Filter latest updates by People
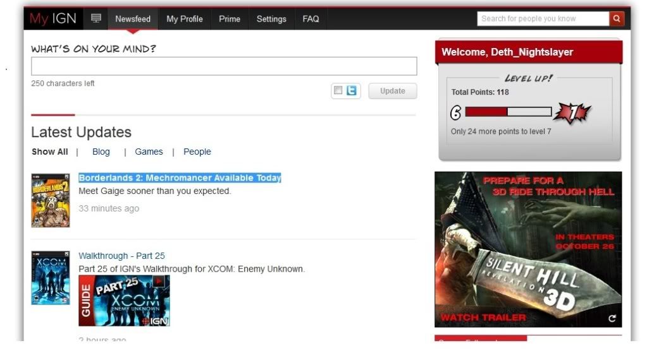This screenshot has width=647, height=353. 197,152
